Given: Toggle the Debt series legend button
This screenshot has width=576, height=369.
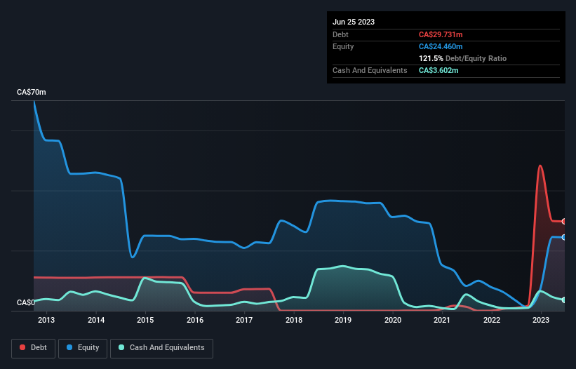Looking at the screenshot, I should (34, 348).
